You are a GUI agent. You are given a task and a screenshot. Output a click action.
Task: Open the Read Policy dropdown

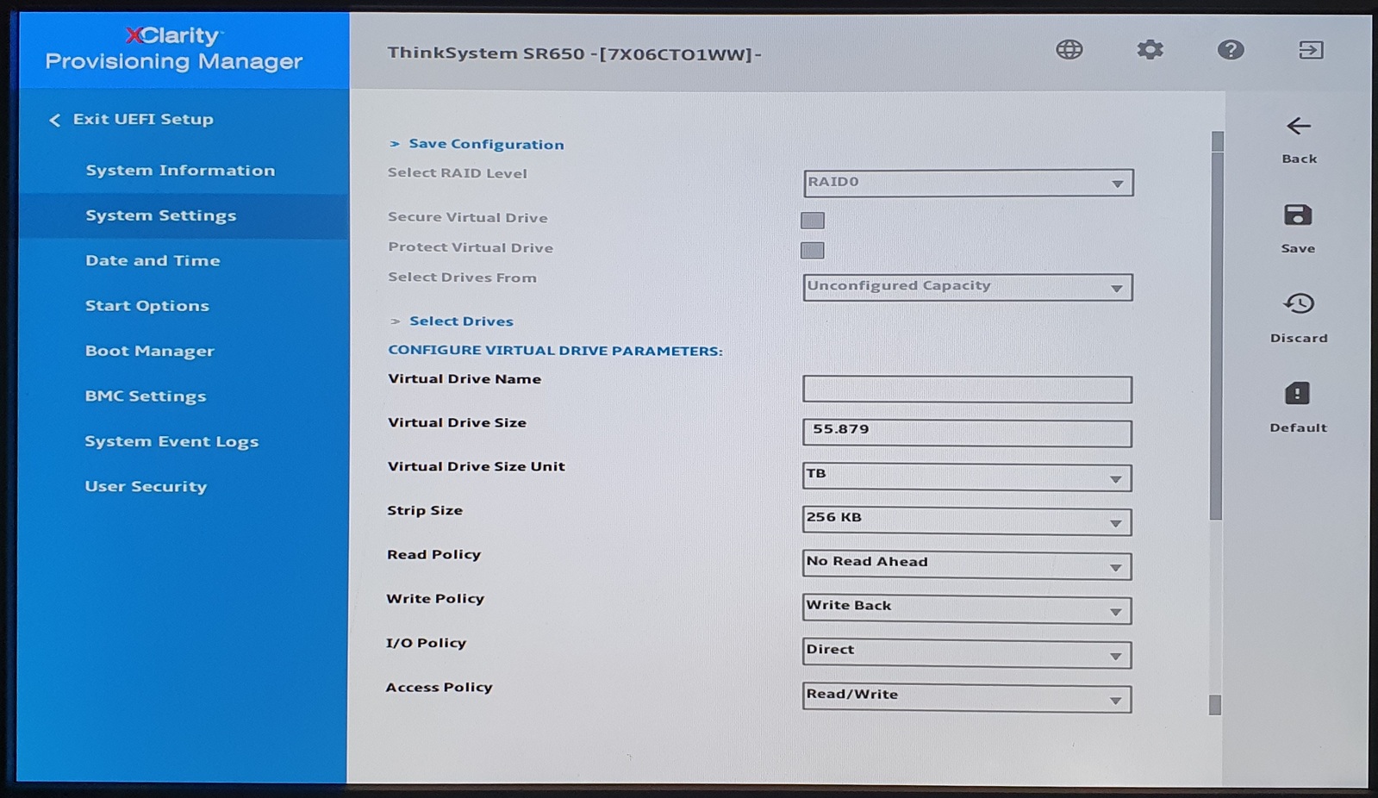tap(967, 565)
